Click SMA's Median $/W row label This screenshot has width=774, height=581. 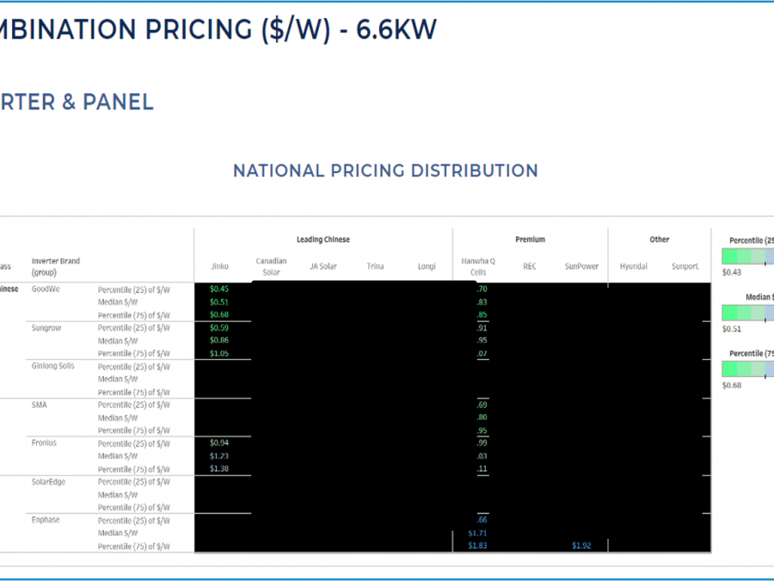[x=118, y=418]
